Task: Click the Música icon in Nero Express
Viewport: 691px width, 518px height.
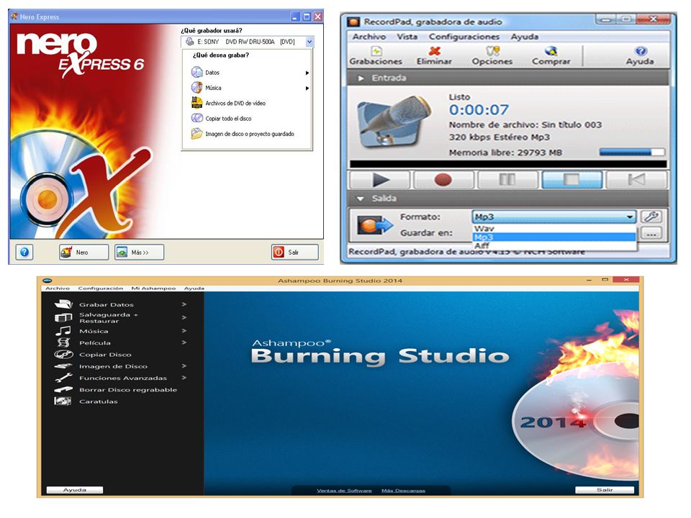Action: click(x=197, y=87)
